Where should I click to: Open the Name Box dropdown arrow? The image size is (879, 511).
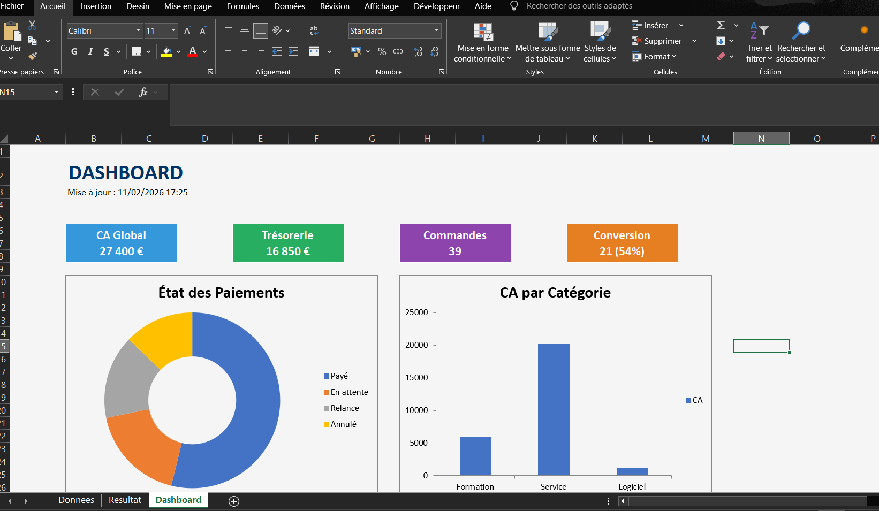(56, 92)
